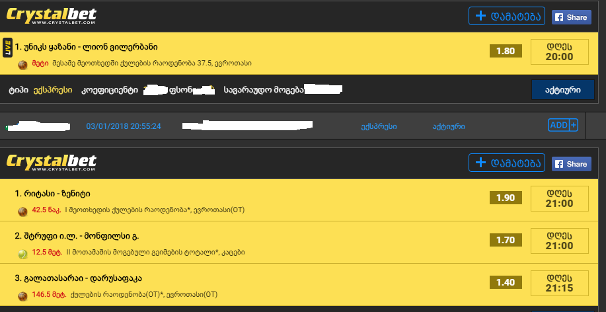Click basketball icon under გალათასარაი - დარუსაფაკა
The image size is (606, 312).
(23, 296)
